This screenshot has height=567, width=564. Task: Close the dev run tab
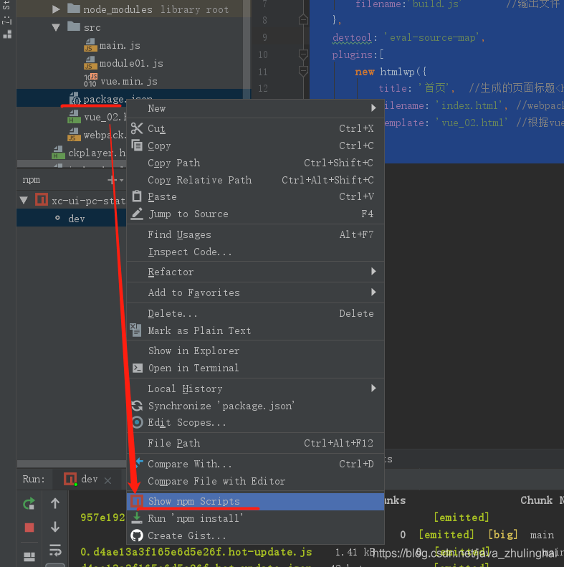(x=107, y=480)
